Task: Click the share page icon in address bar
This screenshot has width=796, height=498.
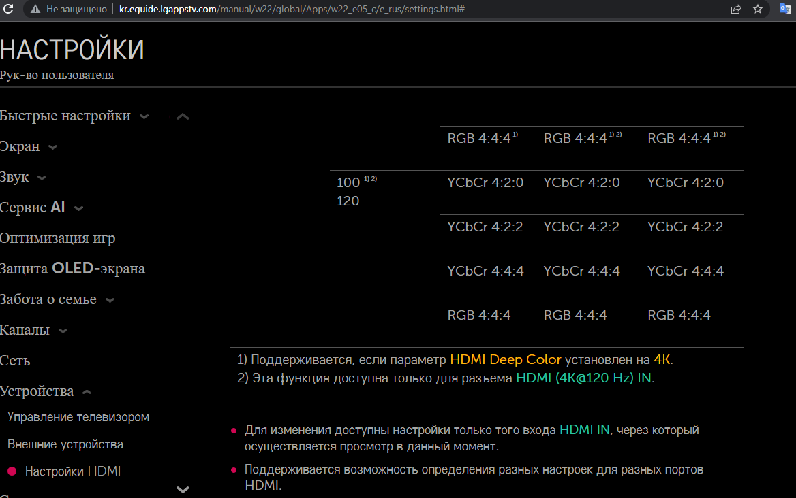Action: pos(736,10)
